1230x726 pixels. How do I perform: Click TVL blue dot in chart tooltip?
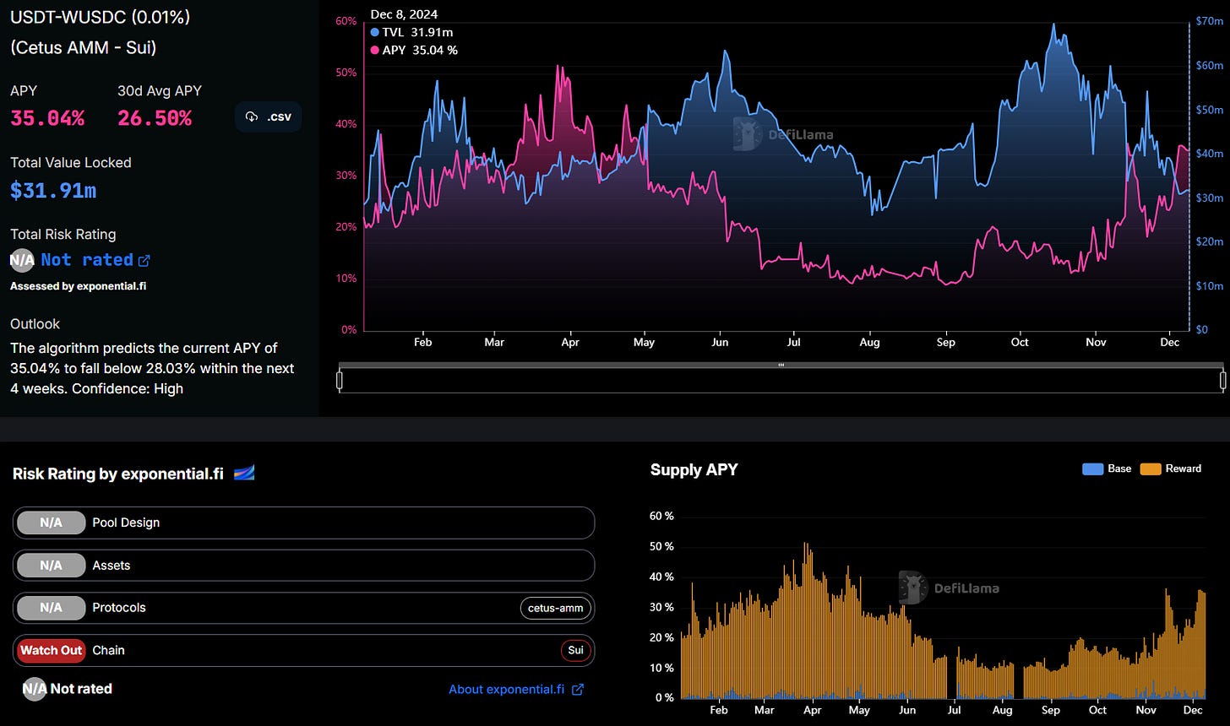coord(375,32)
